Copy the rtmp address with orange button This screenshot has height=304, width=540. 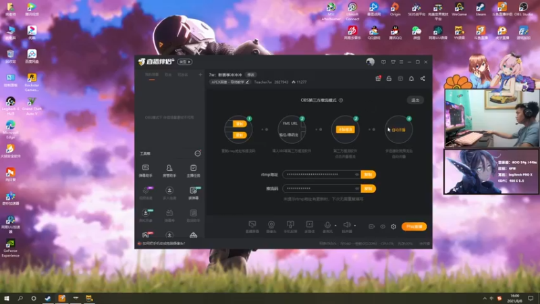tap(368, 174)
